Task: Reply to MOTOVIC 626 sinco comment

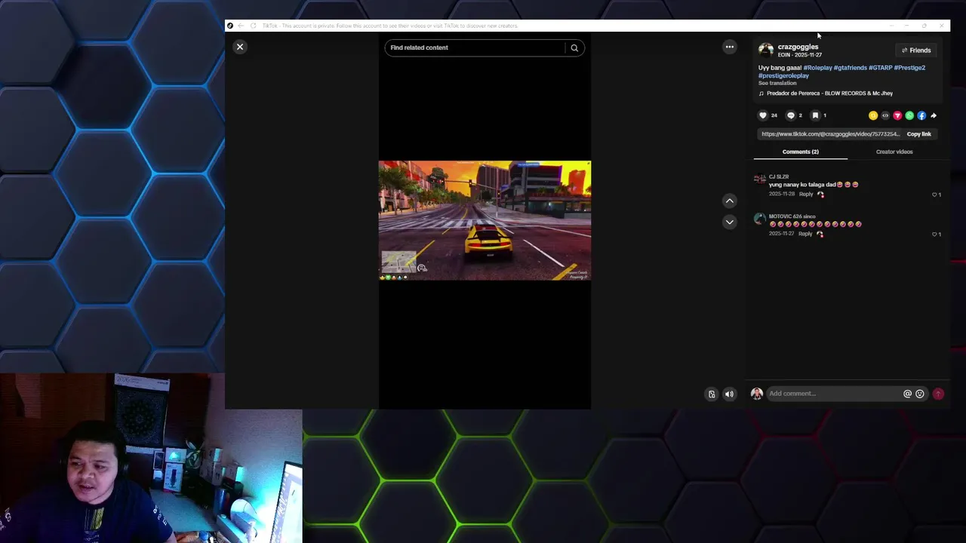Action: click(805, 234)
